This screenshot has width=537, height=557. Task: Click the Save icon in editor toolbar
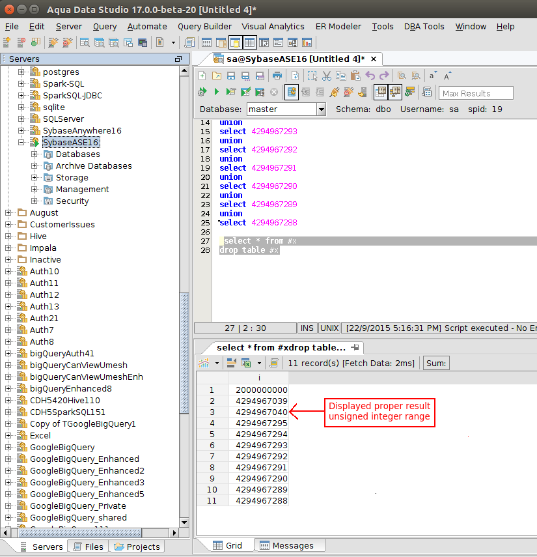[231, 76]
